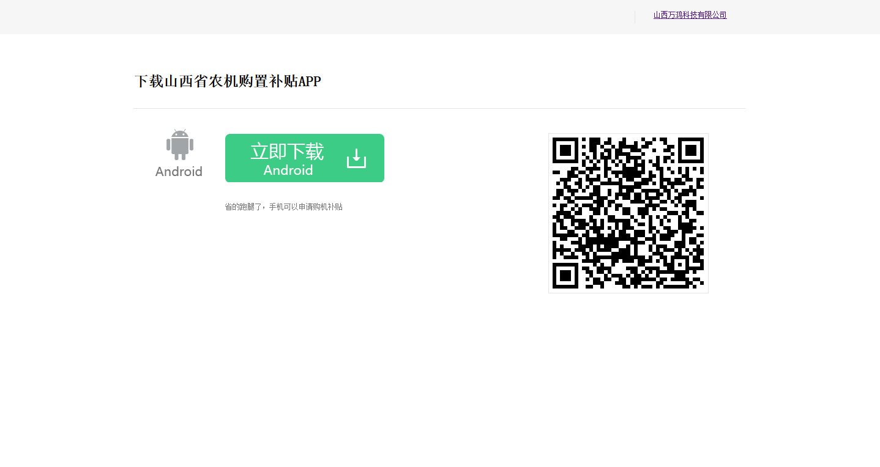
Task: Click the 省的跑腿了 tagline text
Action: (x=283, y=207)
